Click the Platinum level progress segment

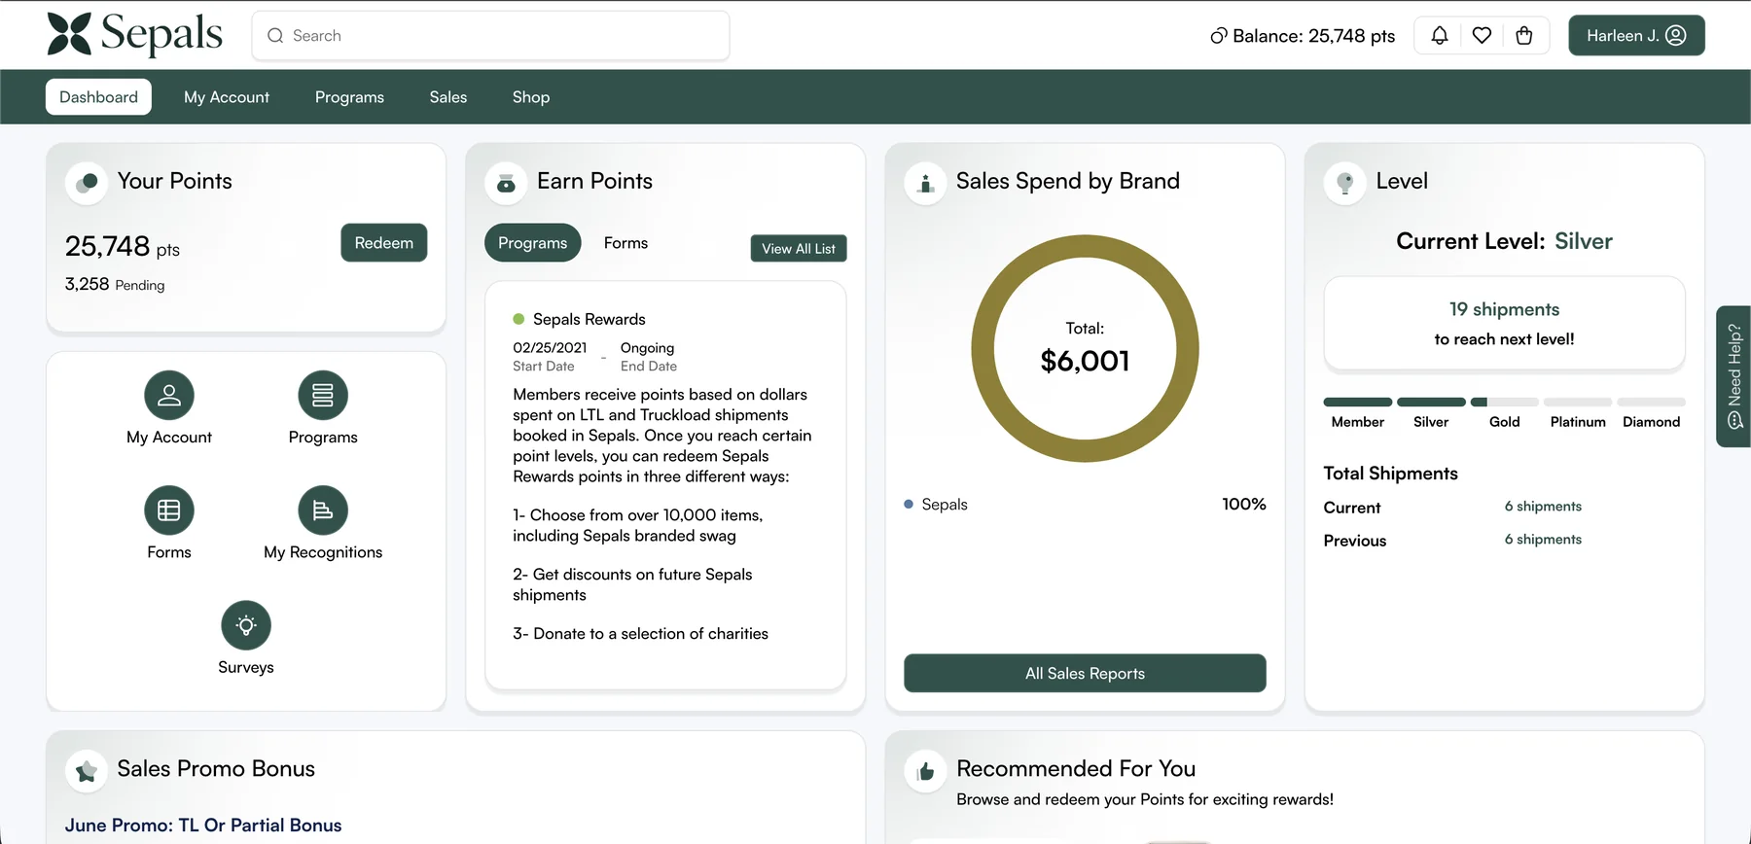1578,402
